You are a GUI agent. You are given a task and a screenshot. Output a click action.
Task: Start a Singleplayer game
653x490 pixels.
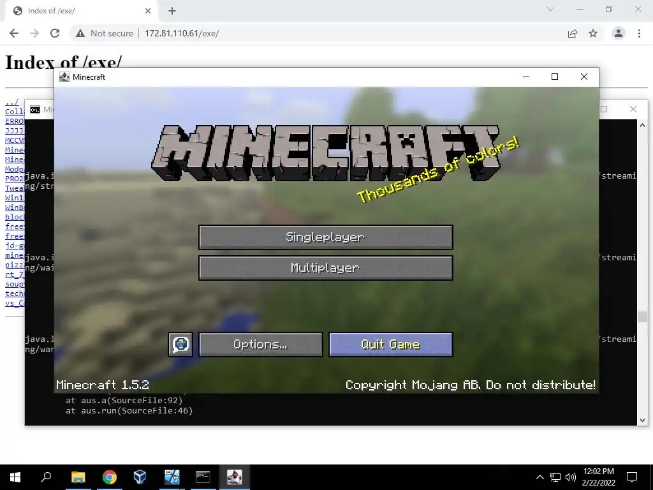(x=326, y=237)
